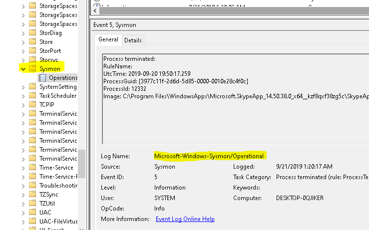Expand the UAC-FileVirtua node
The width and height of the screenshot is (369, 230).
pos(23,222)
